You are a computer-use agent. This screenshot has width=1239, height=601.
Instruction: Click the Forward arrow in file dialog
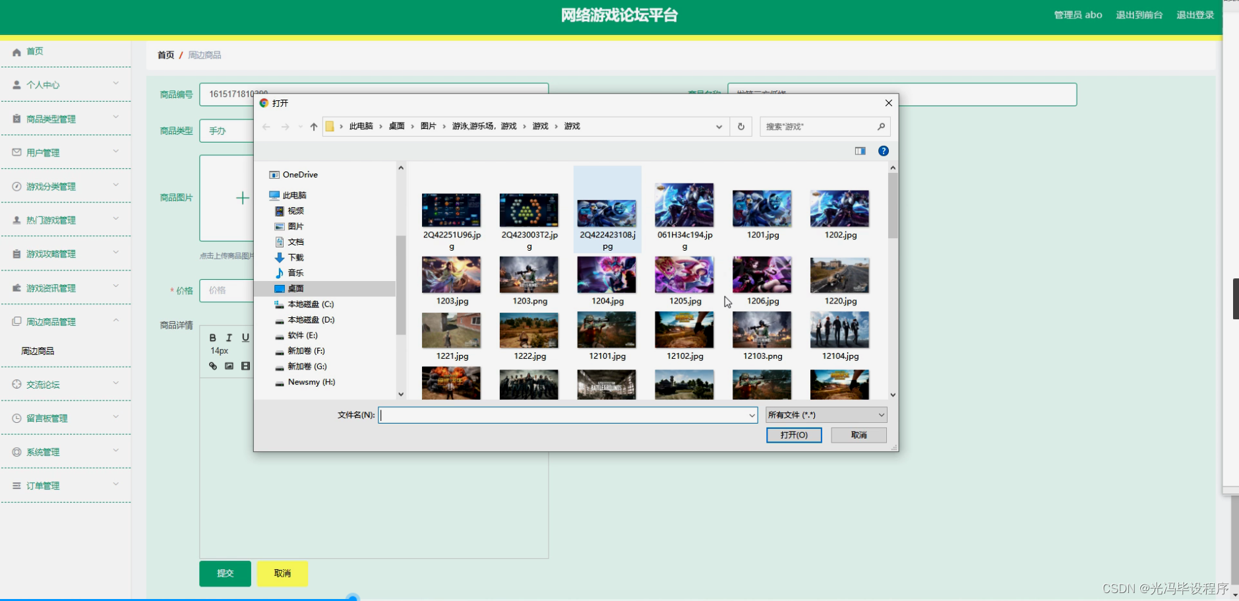(285, 127)
